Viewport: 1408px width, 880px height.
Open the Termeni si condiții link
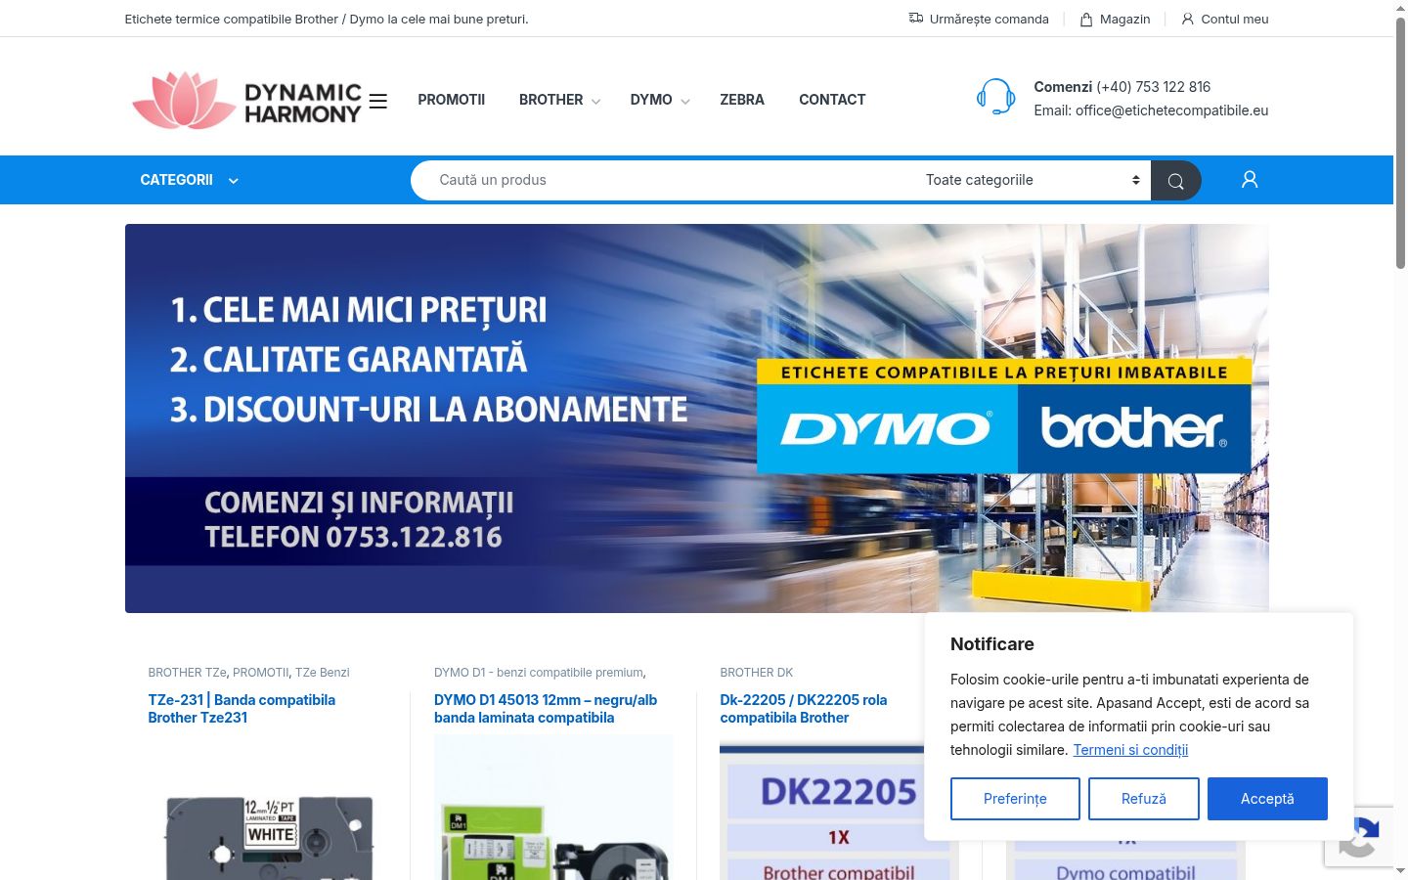(1130, 750)
